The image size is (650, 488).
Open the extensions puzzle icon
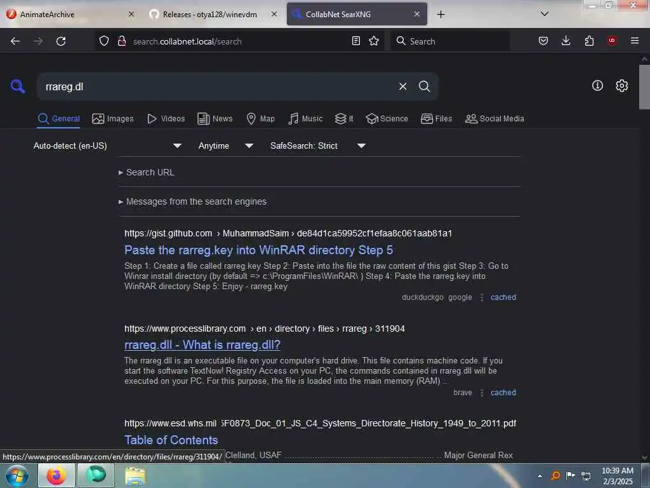(589, 41)
